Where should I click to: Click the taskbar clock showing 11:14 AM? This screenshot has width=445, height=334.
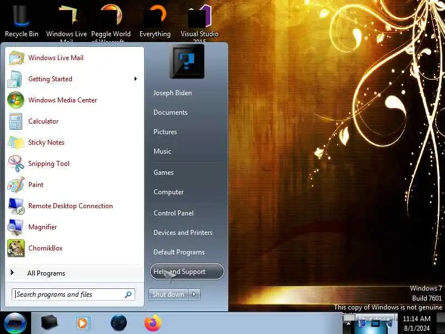[417, 323]
